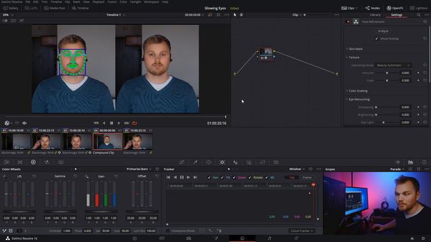Open the Clip node mode dropdown
Screen dimensions: 431x242
(296, 15)
